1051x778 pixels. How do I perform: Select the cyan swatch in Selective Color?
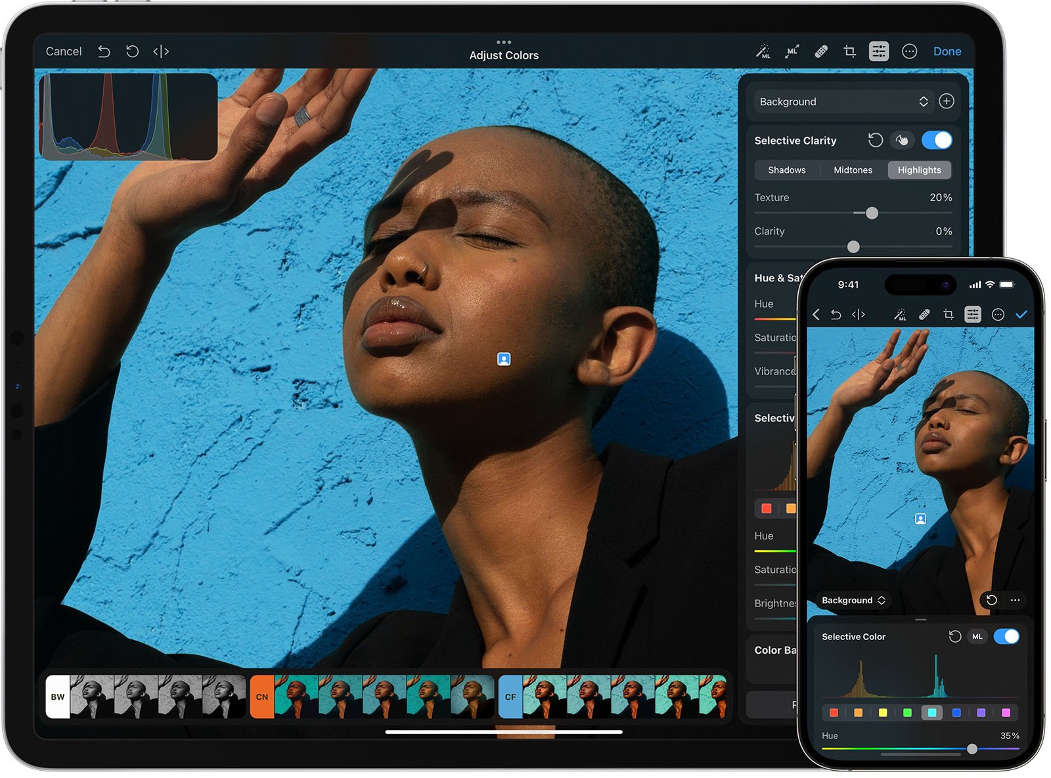pyautogui.click(x=931, y=712)
